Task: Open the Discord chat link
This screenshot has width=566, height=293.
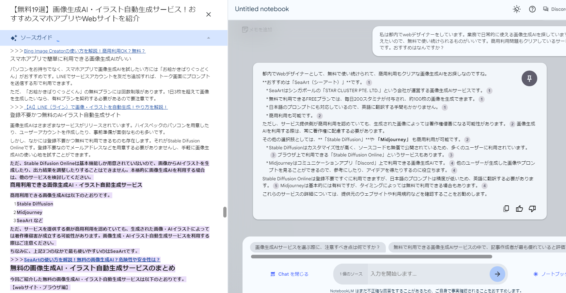Action: [x=554, y=9]
